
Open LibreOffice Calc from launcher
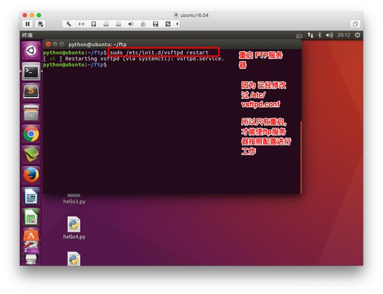(x=31, y=217)
